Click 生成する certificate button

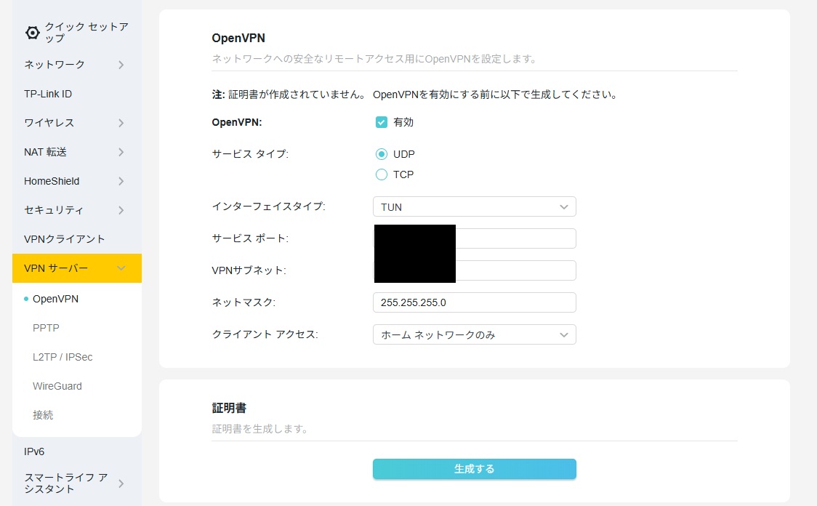pos(474,469)
